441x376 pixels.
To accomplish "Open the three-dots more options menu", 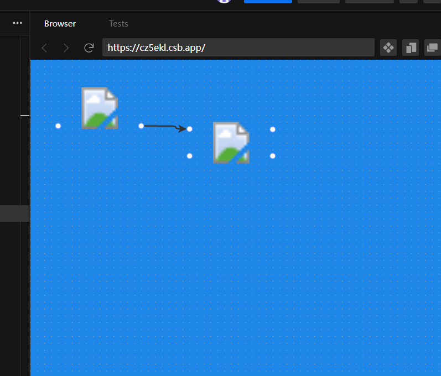I will (18, 23).
